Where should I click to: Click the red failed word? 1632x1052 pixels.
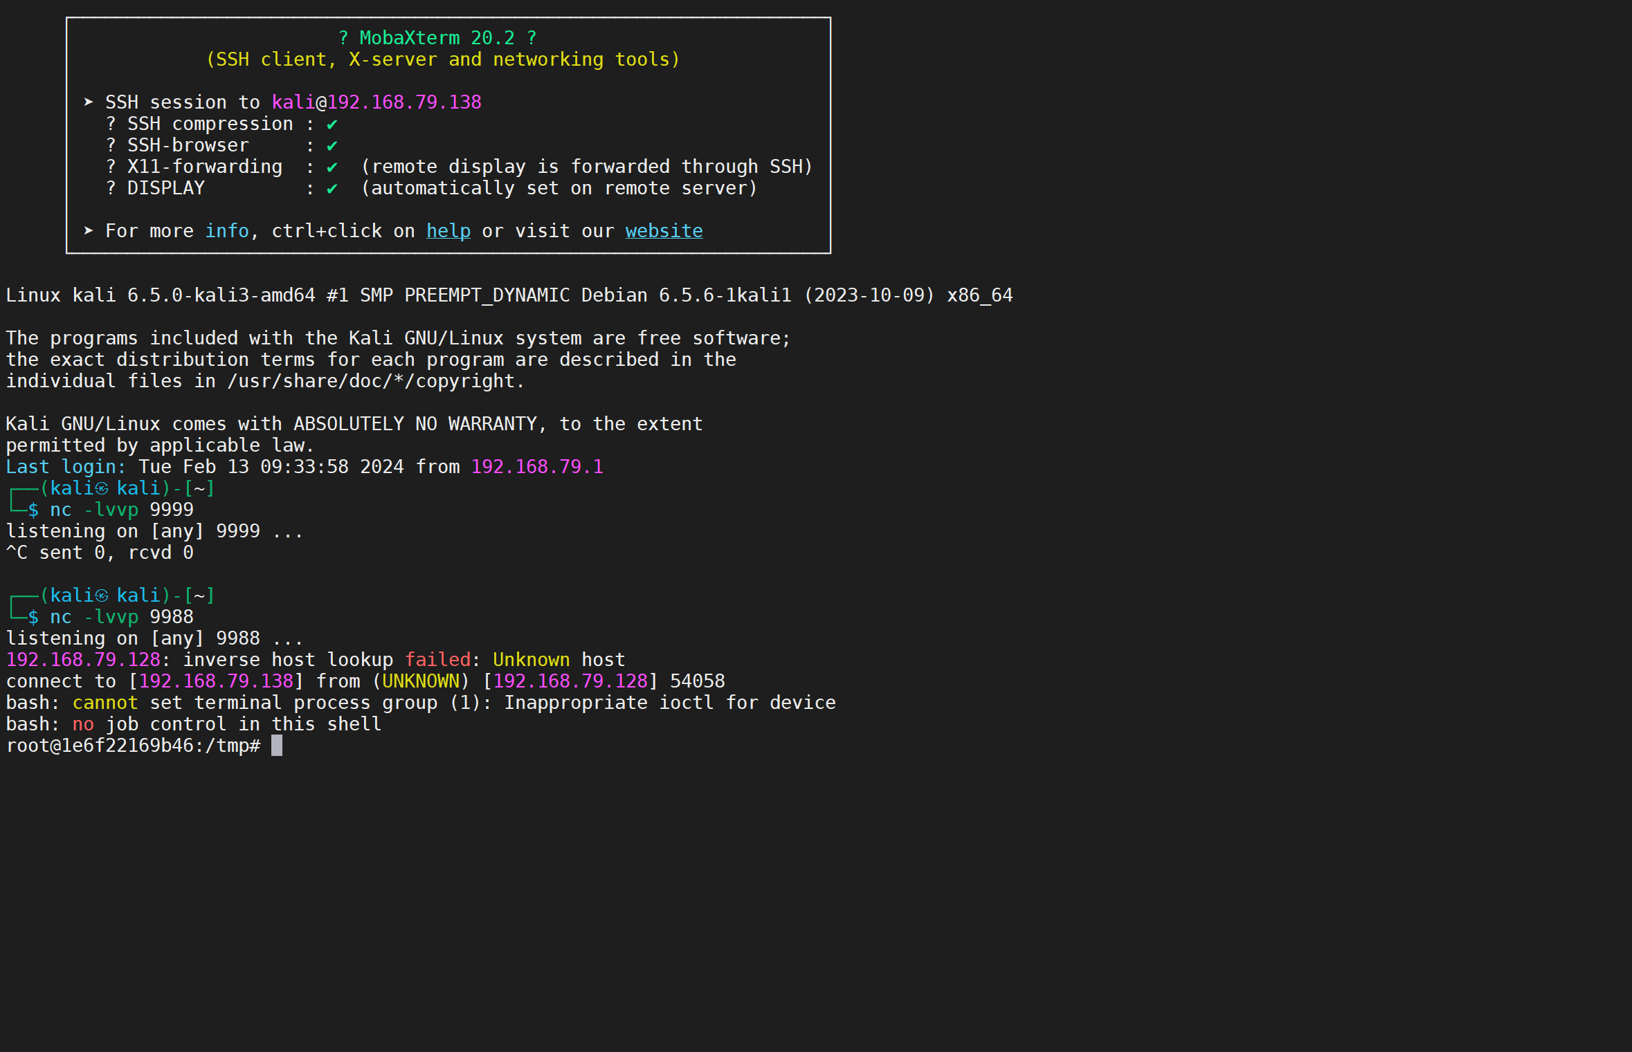click(437, 661)
